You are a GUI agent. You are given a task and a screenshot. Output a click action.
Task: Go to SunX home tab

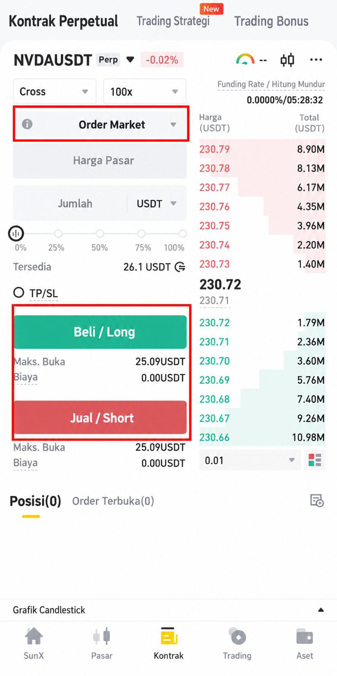pos(34,643)
